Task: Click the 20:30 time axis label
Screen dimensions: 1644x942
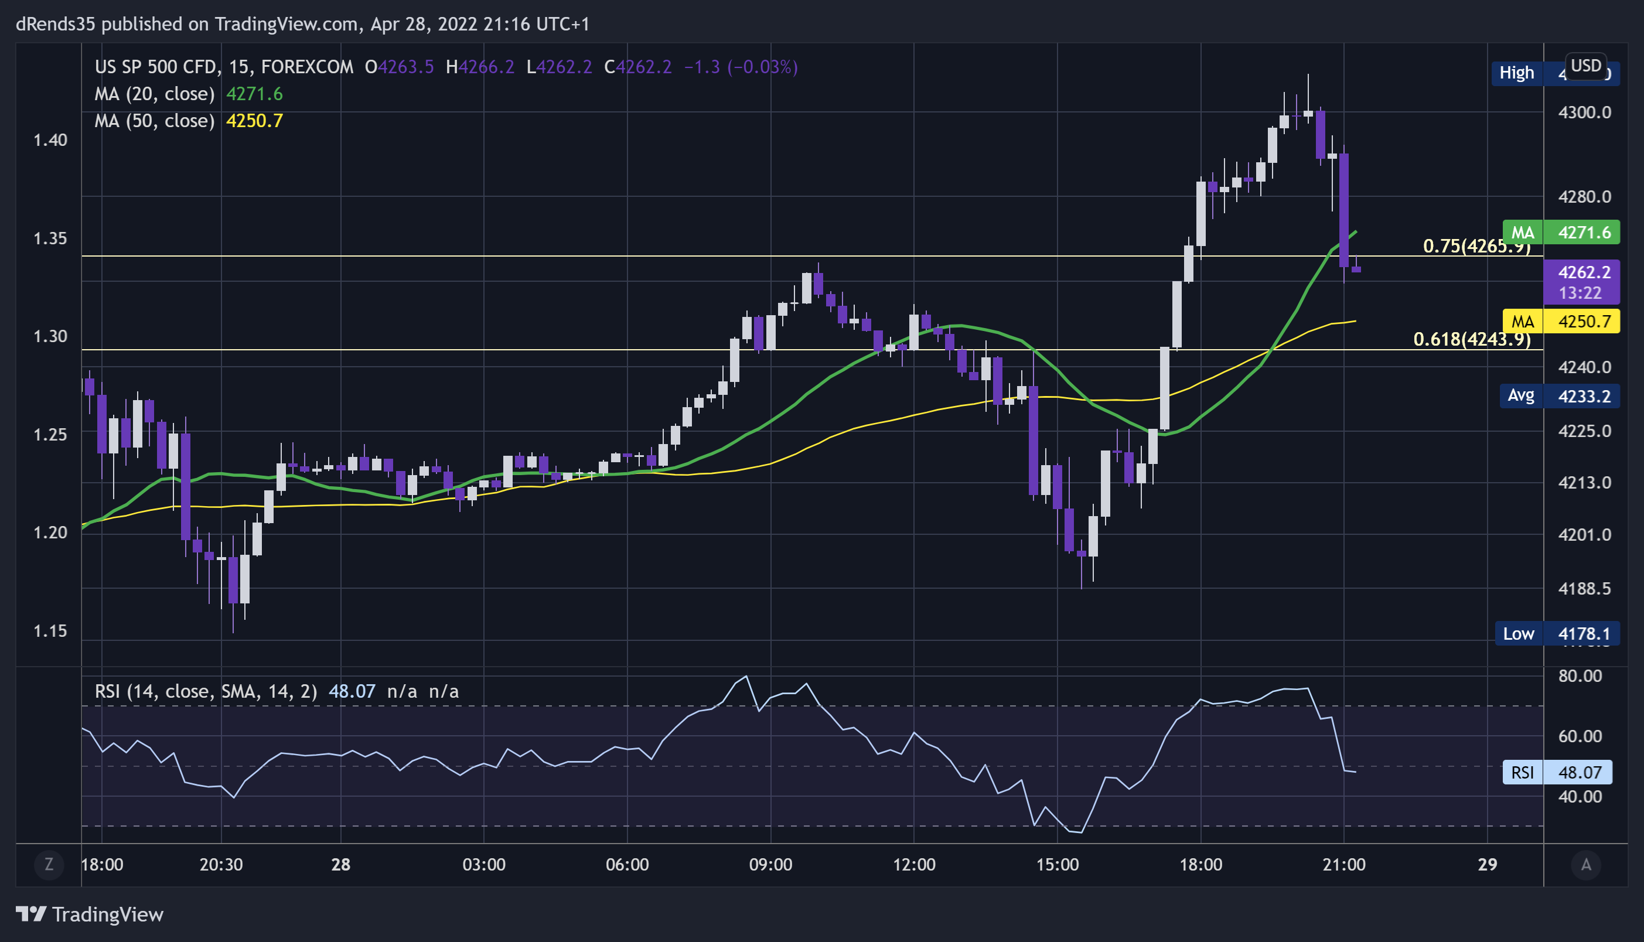Action: pyautogui.click(x=221, y=865)
